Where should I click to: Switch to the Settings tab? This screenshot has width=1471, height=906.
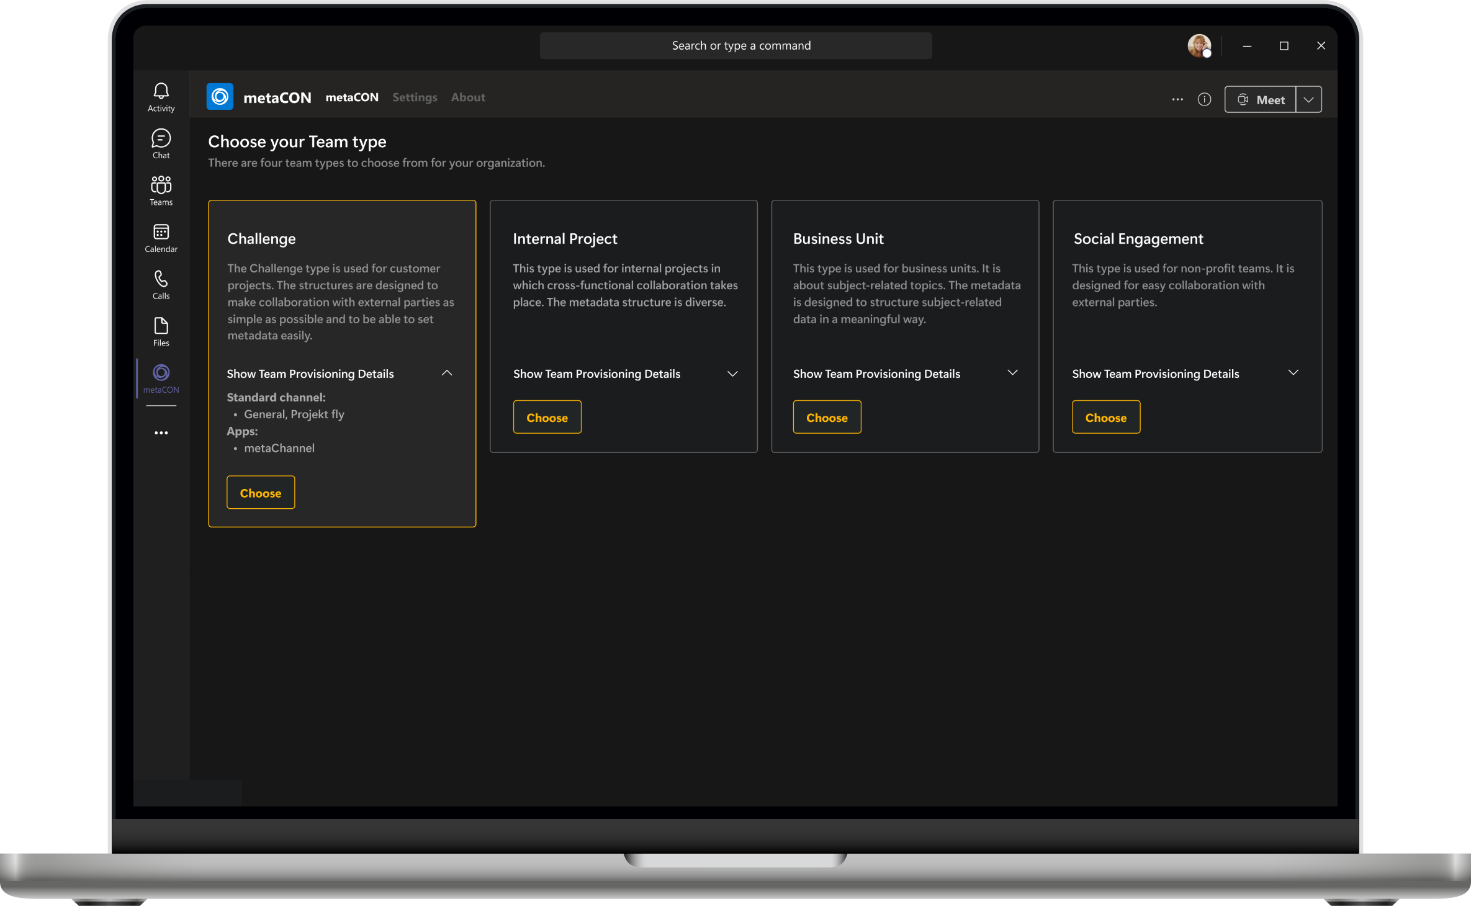[415, 97]
